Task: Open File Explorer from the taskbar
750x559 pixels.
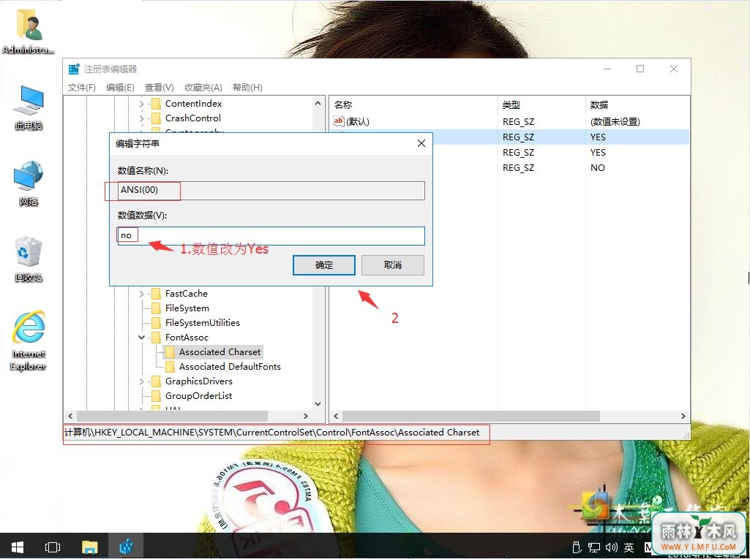Action: [89, 547]
